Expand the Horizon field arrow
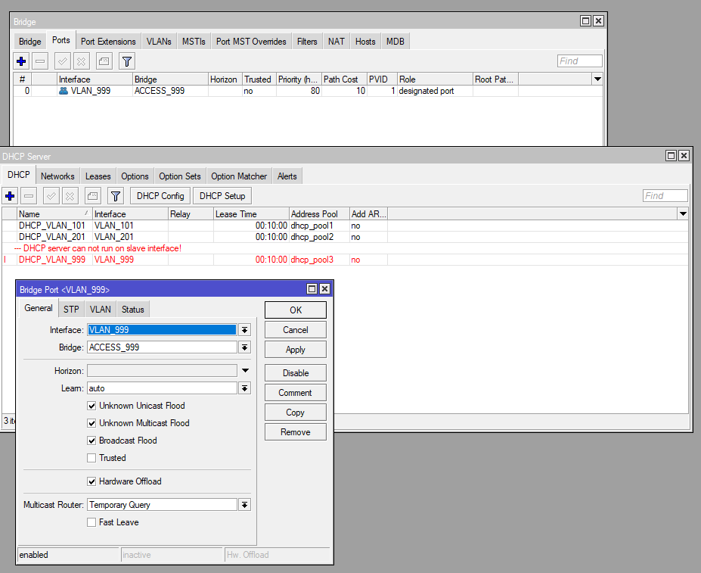701x573 pixels. coord(245,371)
